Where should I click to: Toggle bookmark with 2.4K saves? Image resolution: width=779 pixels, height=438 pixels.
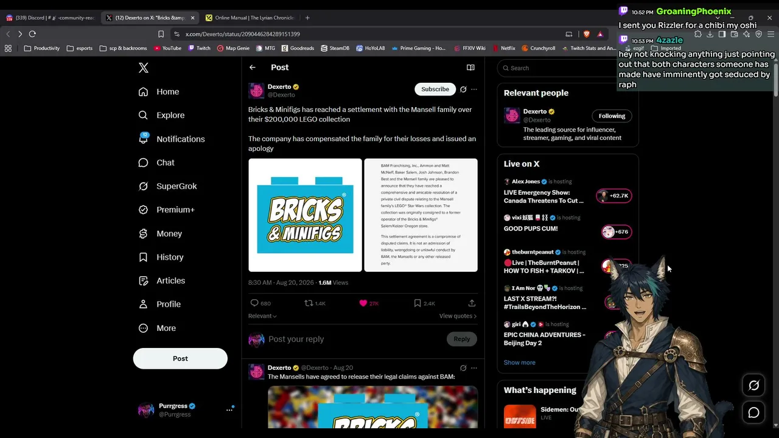pyautogui.click(x=424, y=303)
